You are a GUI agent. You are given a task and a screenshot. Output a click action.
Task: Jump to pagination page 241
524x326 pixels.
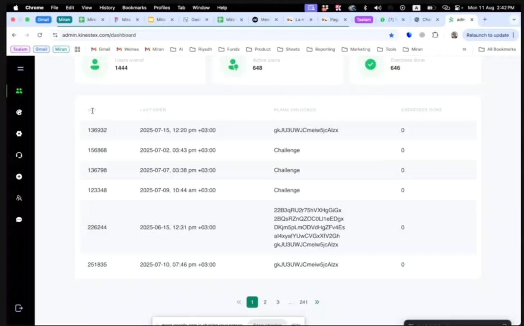coord(303,302)
